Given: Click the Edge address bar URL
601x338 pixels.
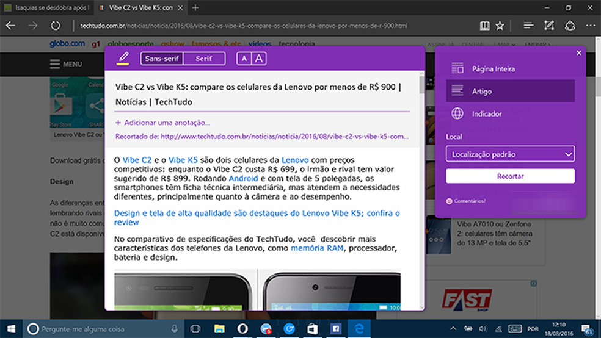Looking at the screenshot, I should 244,26.
